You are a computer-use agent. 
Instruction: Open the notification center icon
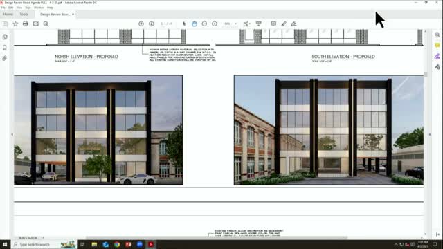pyautogui.click(x=435, y=244)
